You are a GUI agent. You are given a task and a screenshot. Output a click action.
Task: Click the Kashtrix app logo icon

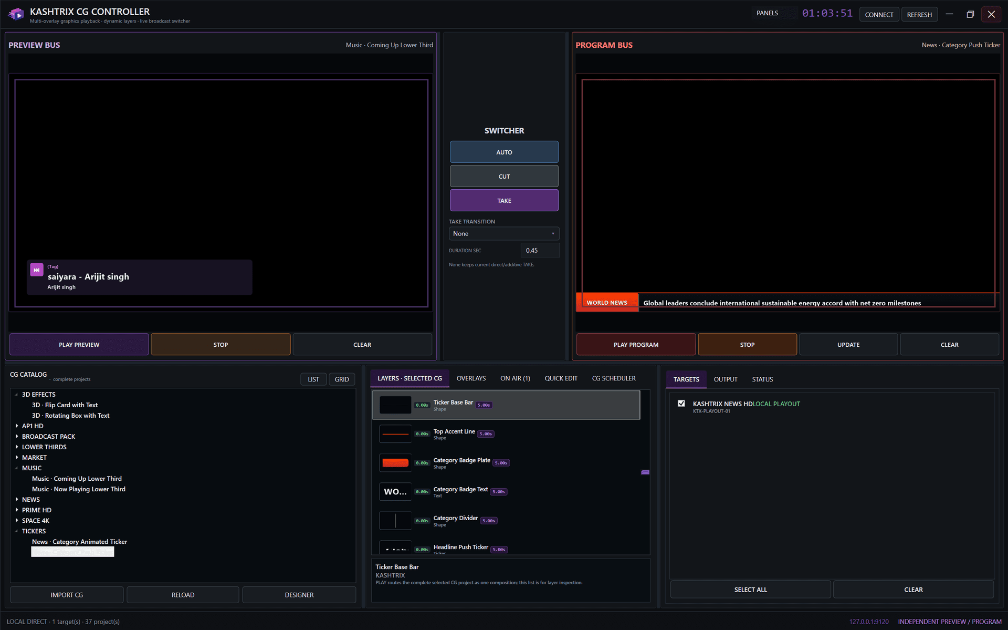(x=16, y=14)
